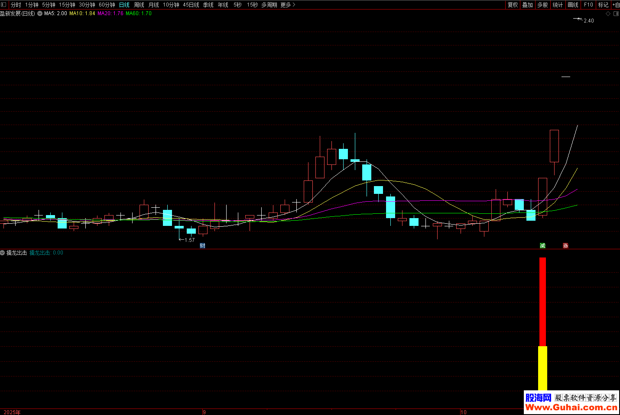Viewport: 620px width, 415px height.
Task: Switch to 分时 intraday tab
Action: click(16, 5)
